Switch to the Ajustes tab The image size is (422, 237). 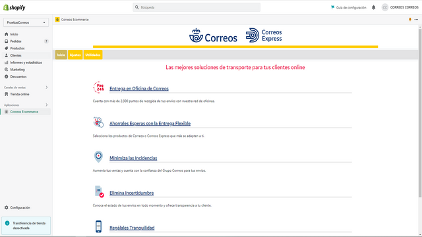click(75, 55)
